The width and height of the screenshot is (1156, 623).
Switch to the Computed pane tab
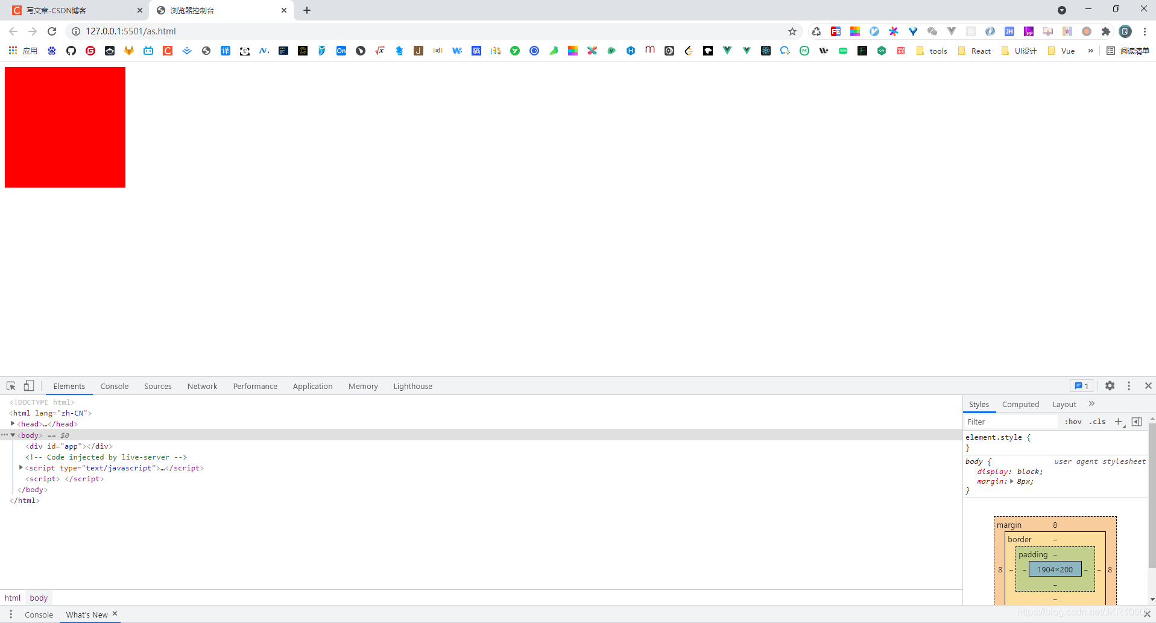click(x=1021, y=405)
